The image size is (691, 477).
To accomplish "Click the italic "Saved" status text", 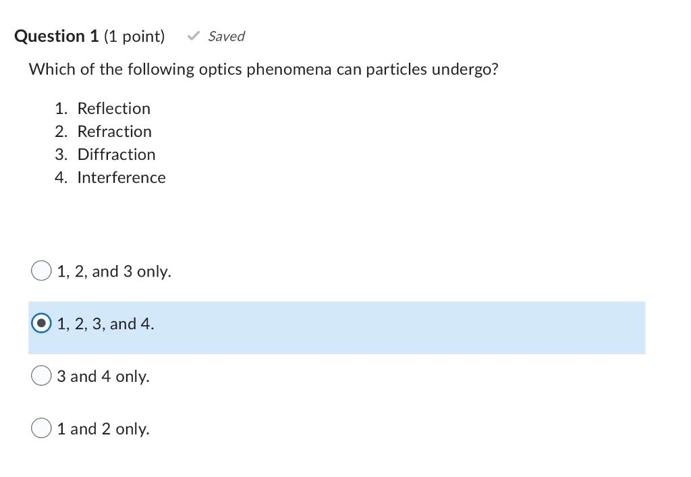I will pos(226,36).
